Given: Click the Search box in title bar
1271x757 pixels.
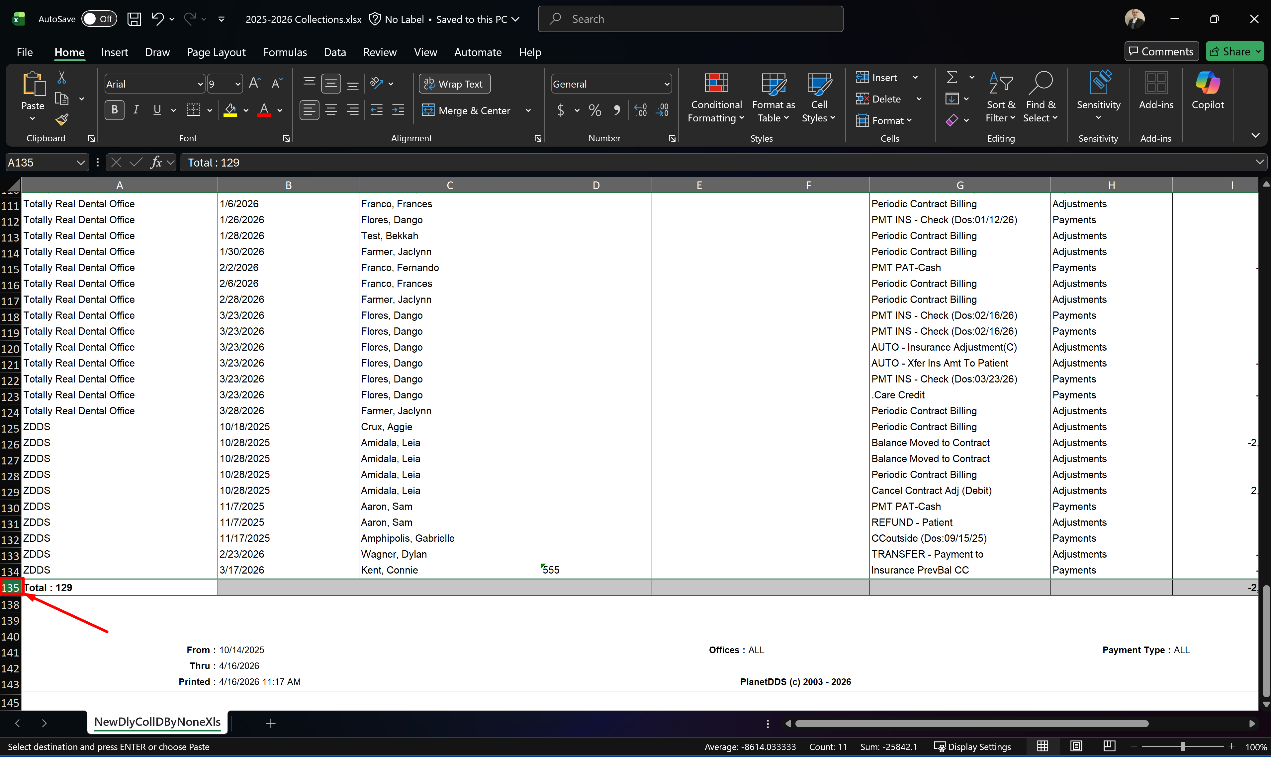Looking at the screenshot, I should click(690, 19).
